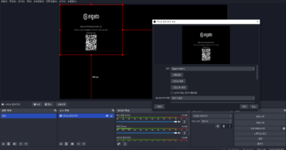Open mic/aux track options menu
The image size is (286, 150).
coord(184,133)
